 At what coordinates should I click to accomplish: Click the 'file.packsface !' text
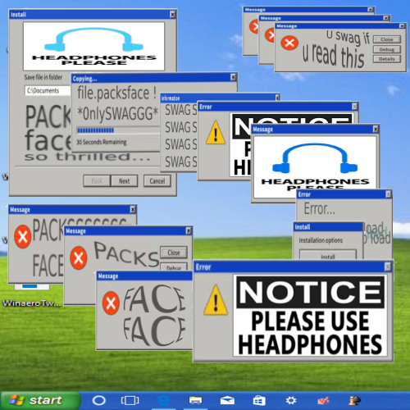(x=116, y=93)
